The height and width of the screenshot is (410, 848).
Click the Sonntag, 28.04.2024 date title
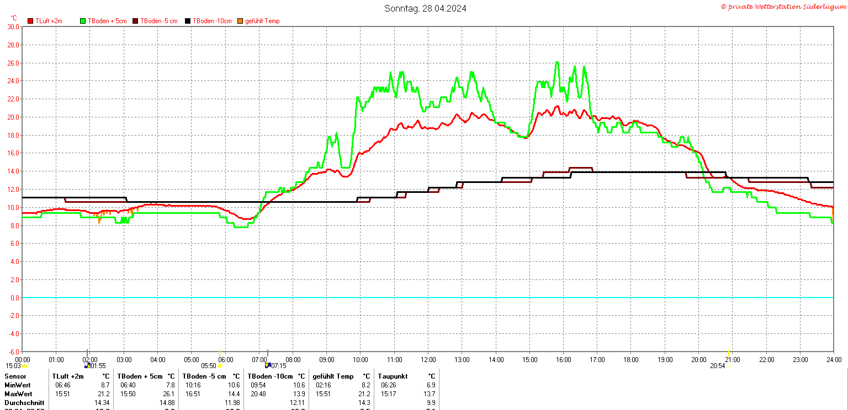click(425, 8)
